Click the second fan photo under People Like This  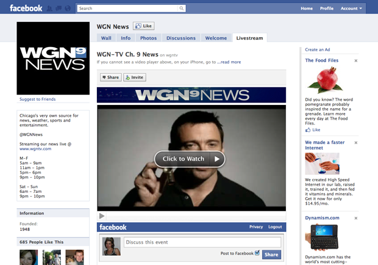tap(52, 257)
